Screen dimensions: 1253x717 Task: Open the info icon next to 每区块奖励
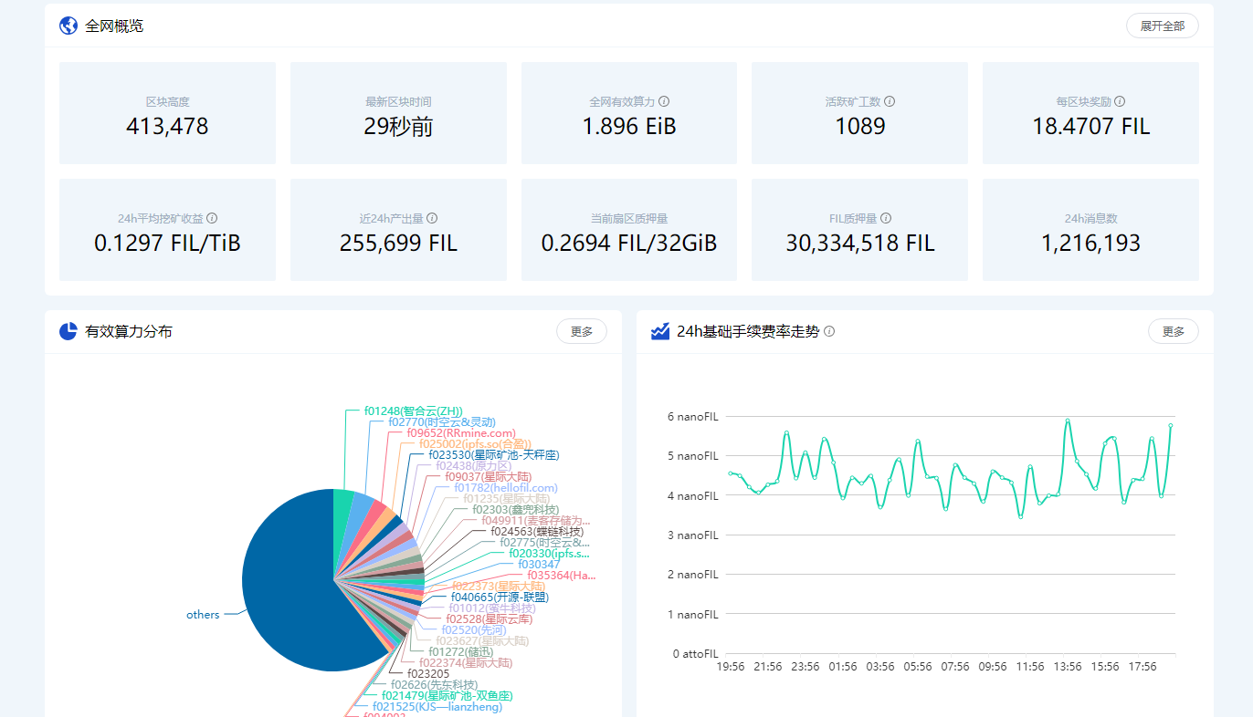point(1120,101)
